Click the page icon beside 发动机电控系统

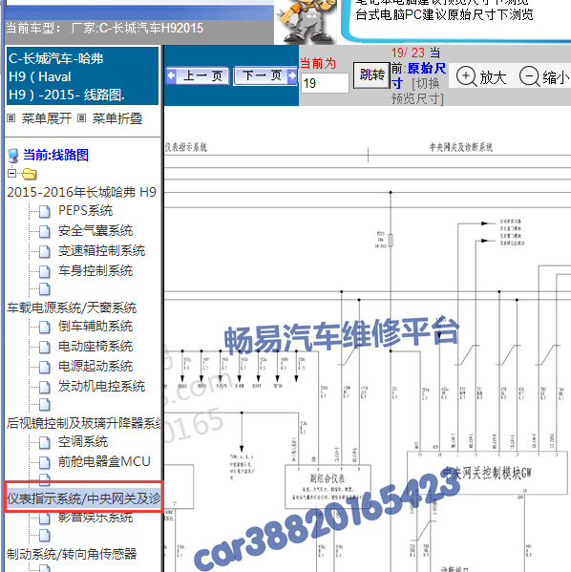[45, 387]
